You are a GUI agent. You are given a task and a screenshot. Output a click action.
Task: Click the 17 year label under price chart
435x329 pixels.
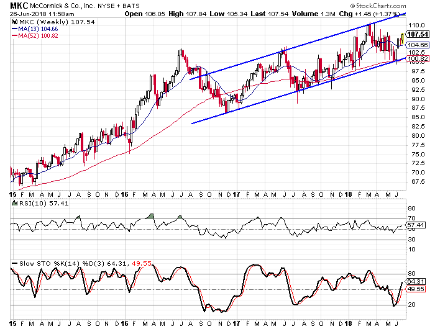tap(236, 194)
